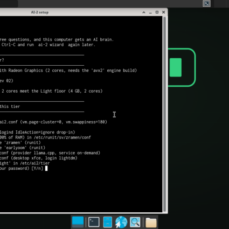Click the 'this tier' heading in terminal
229x229 pixels.
10,107
